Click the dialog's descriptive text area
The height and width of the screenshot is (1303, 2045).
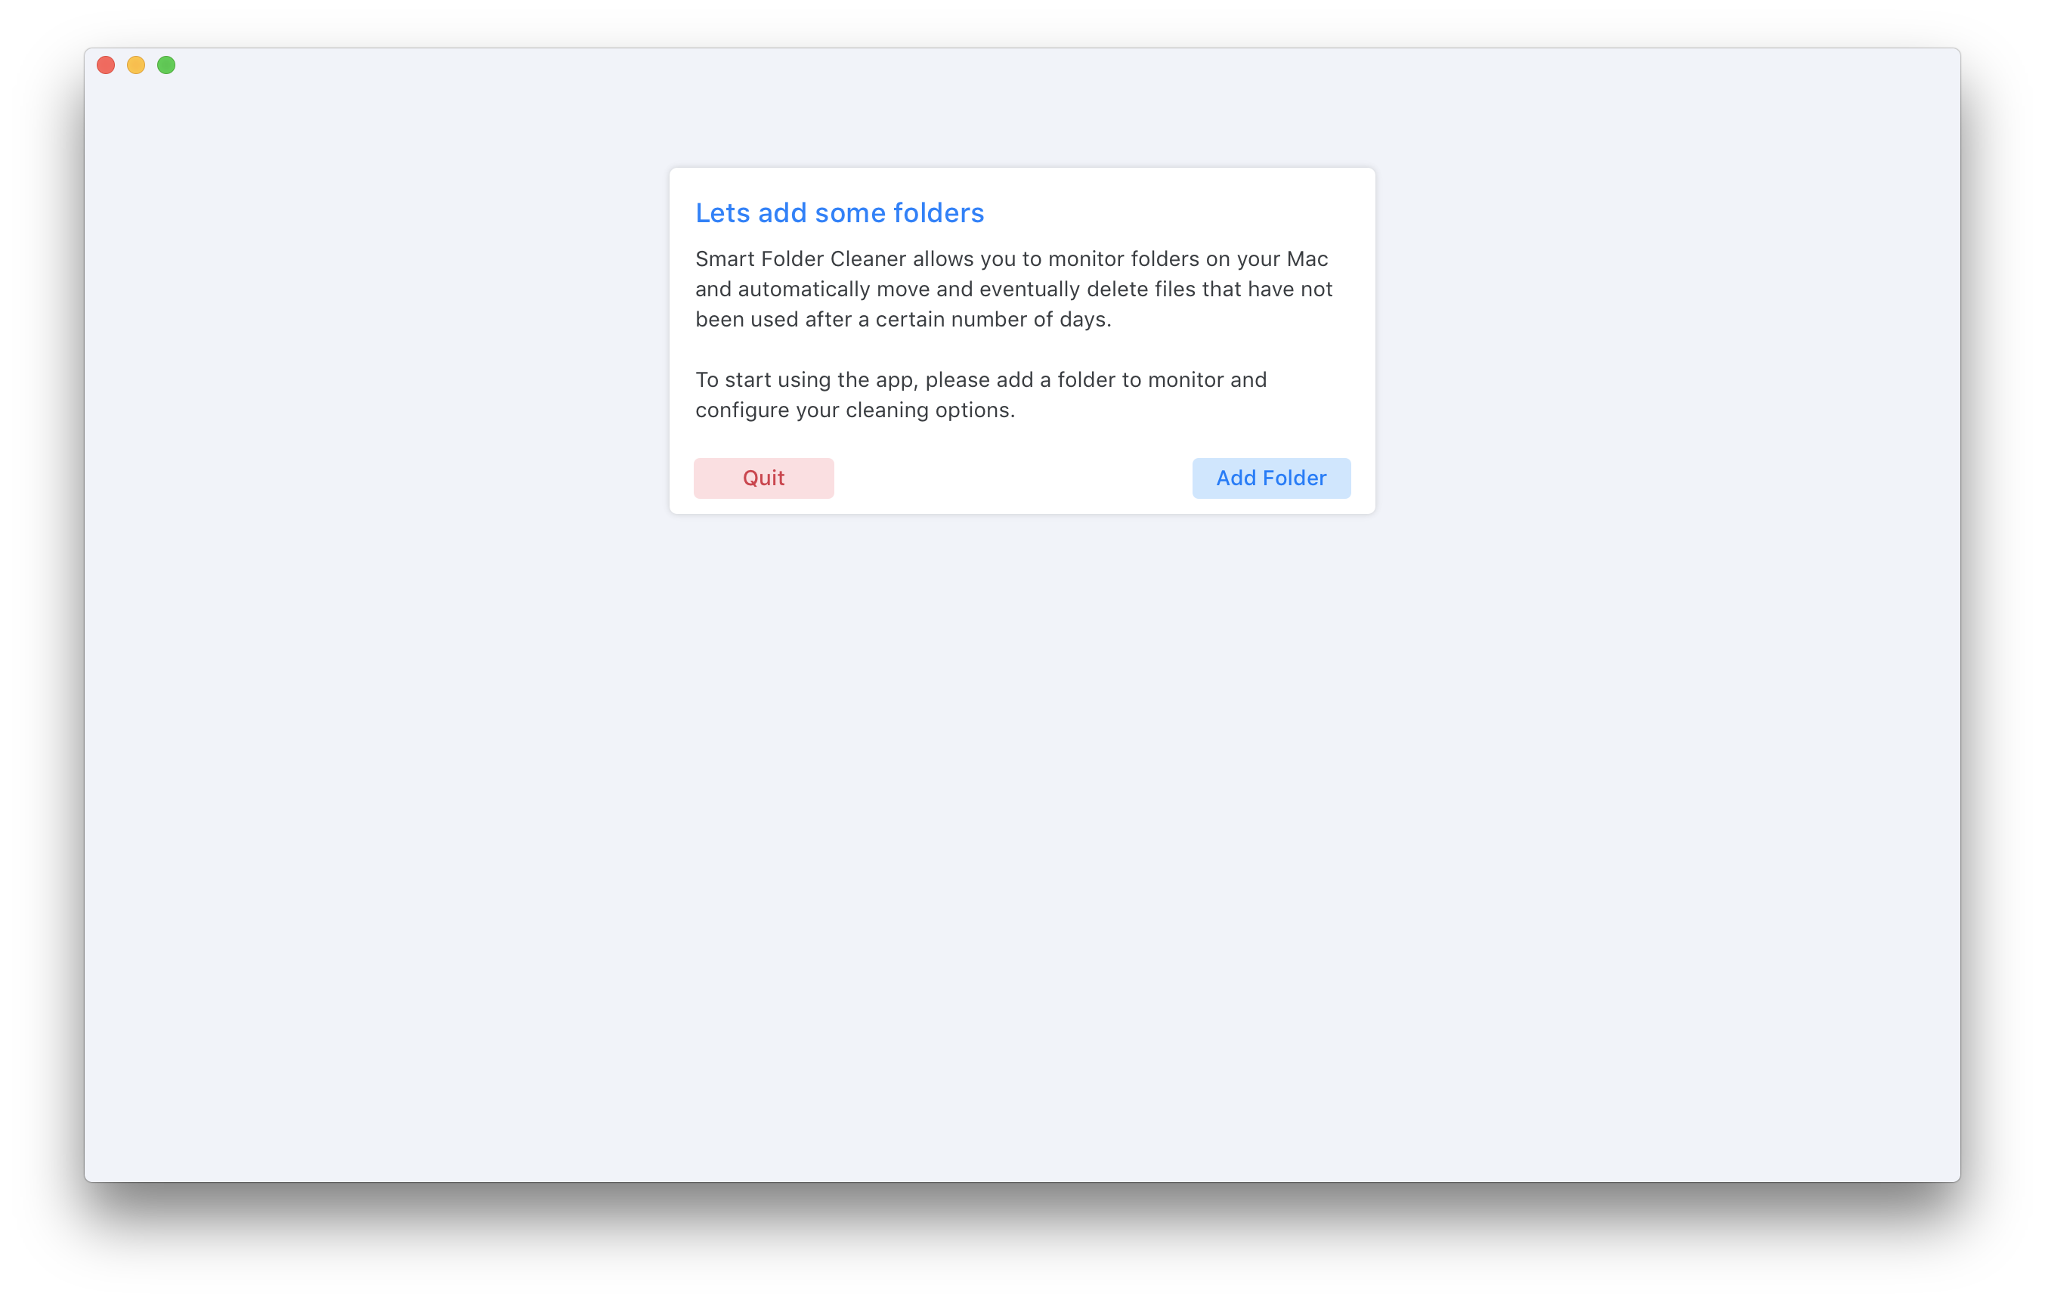click(1021, 336)
